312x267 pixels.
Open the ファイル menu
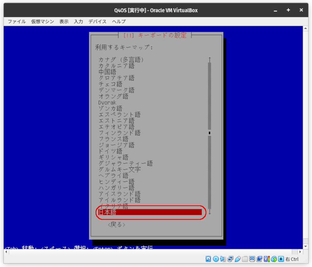click(x=17, y=21)
